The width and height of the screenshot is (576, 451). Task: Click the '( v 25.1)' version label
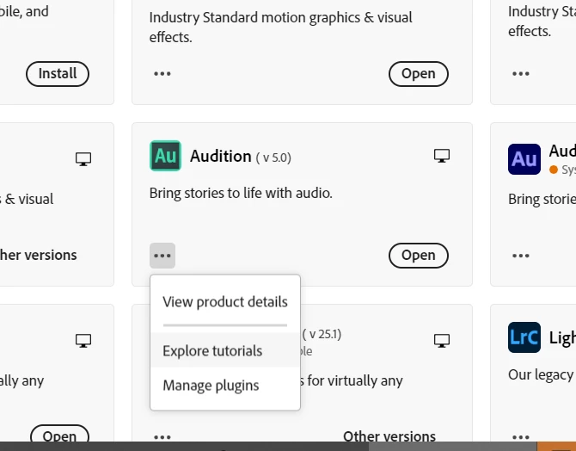click(322, 334)
